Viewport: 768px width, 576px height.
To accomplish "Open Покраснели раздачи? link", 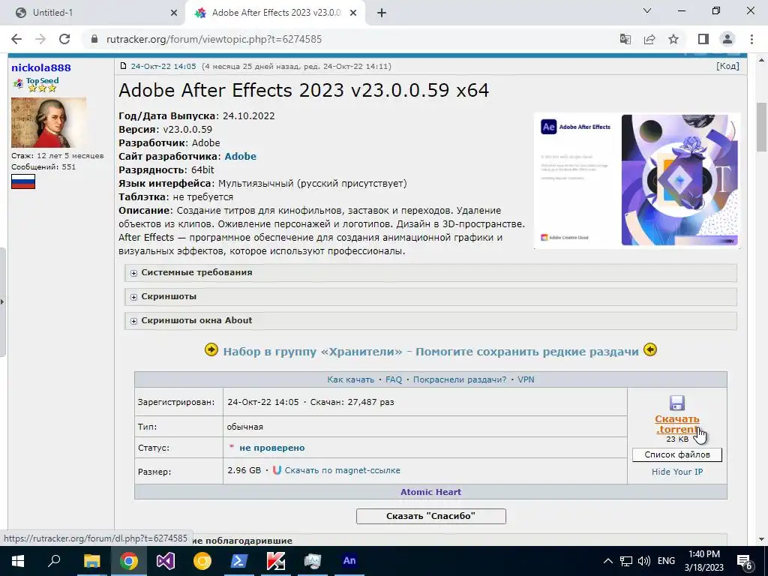I will coord(460,379).
